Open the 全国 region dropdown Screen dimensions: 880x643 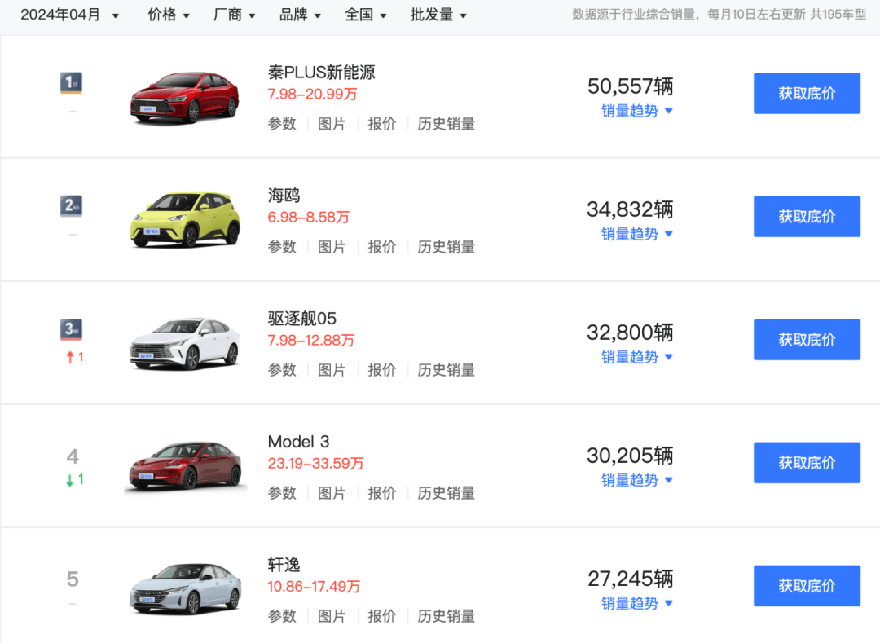(x=365, y=15)
